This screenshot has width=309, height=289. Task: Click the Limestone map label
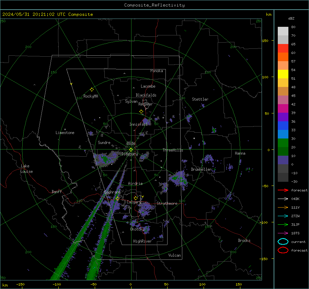[x=65, y=133]
